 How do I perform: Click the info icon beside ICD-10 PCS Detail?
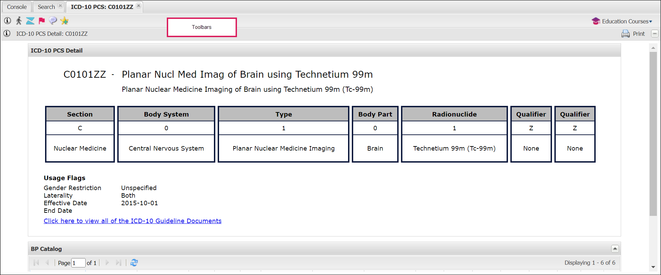pyautogui.click(x=7, y=34)
